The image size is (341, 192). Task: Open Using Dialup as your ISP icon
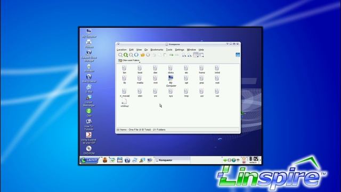click(88, 138)
